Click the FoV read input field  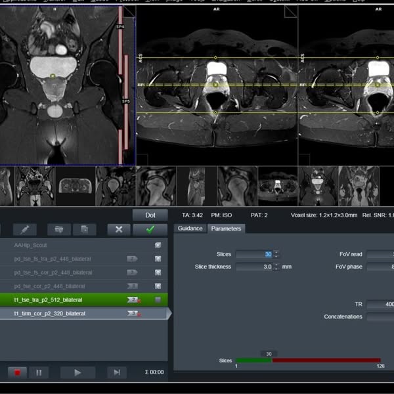[x=380, y=254]
